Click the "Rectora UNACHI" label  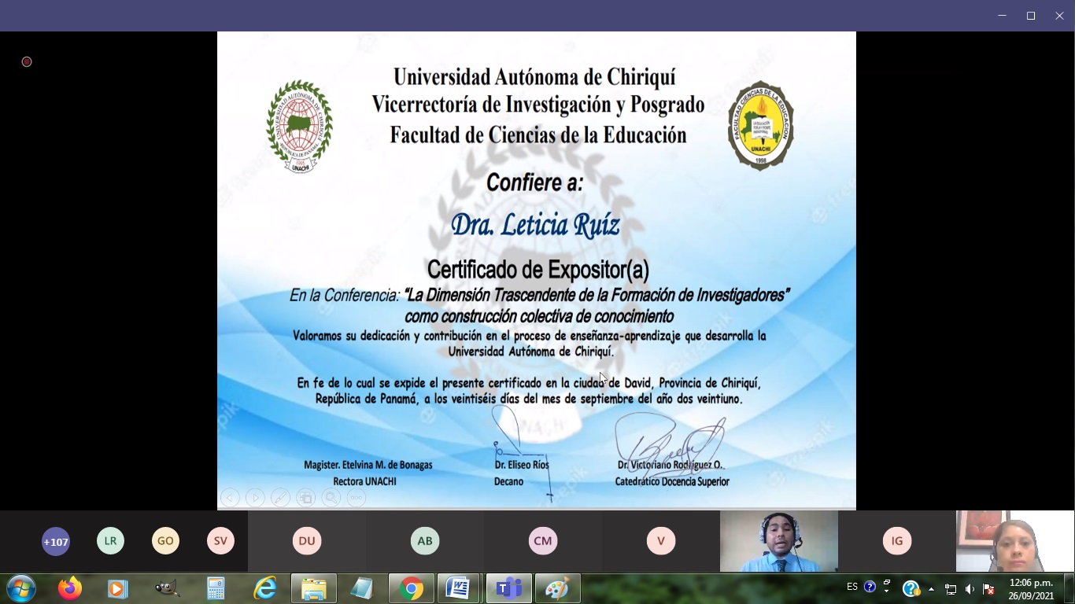364,481
